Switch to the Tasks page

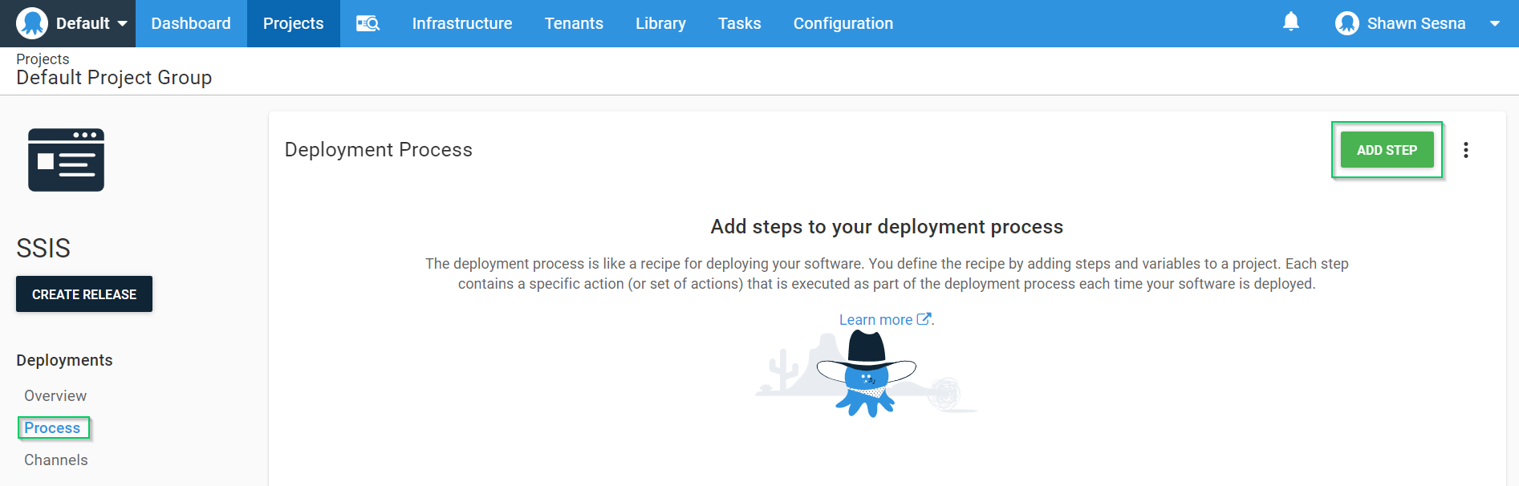pos(739,23)
